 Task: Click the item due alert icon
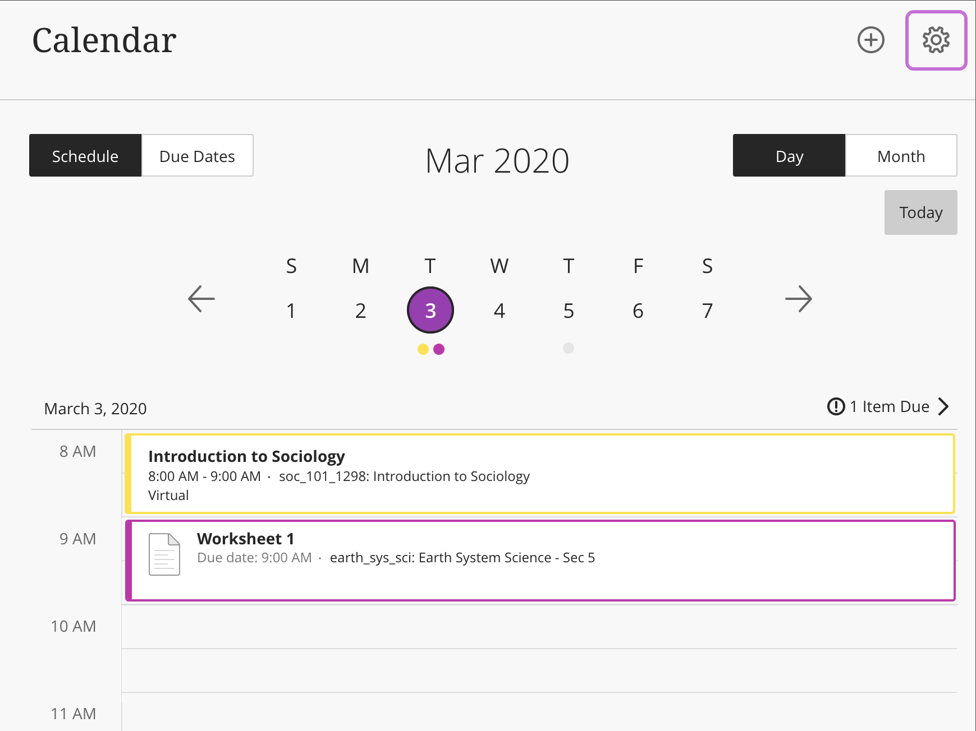(x=836, y=406)
